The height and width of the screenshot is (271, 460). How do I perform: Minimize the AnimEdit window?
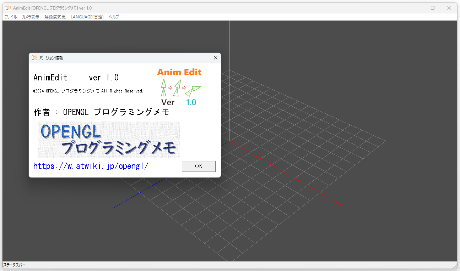[416, 7]
